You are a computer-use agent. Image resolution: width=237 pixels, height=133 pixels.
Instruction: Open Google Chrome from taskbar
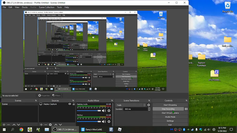21,130
